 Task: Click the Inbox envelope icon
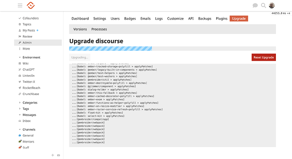(20, 121)
